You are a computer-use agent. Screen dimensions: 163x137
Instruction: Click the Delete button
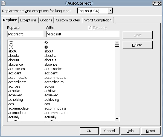pyautogui.click(x=137, y=45)
